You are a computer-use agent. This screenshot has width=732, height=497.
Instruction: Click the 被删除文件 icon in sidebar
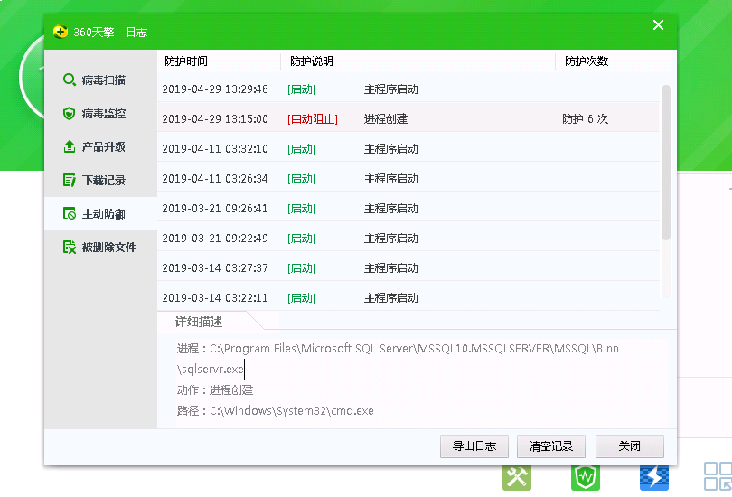(69, 247)
